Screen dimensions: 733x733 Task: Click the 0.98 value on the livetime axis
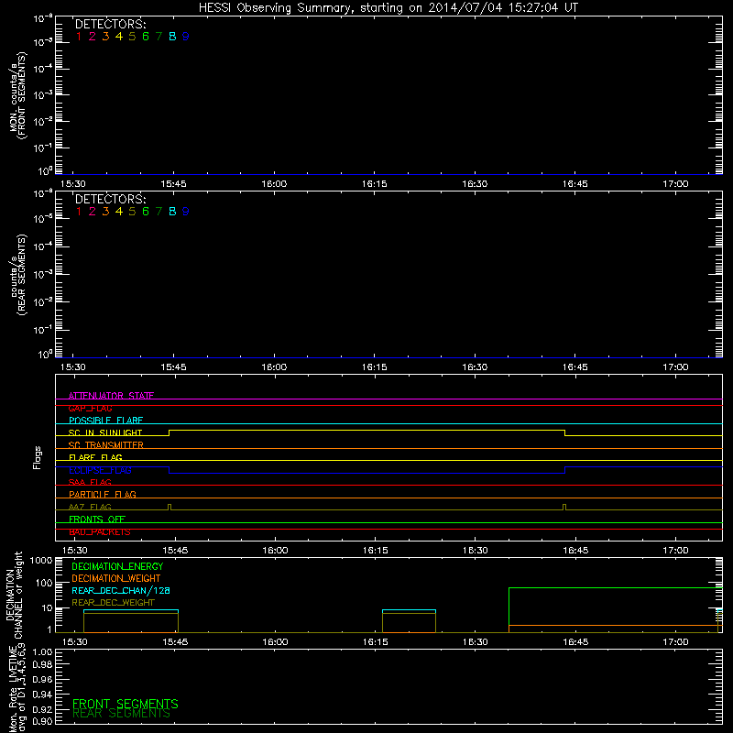pyautogui.click(x=42, y=664)
